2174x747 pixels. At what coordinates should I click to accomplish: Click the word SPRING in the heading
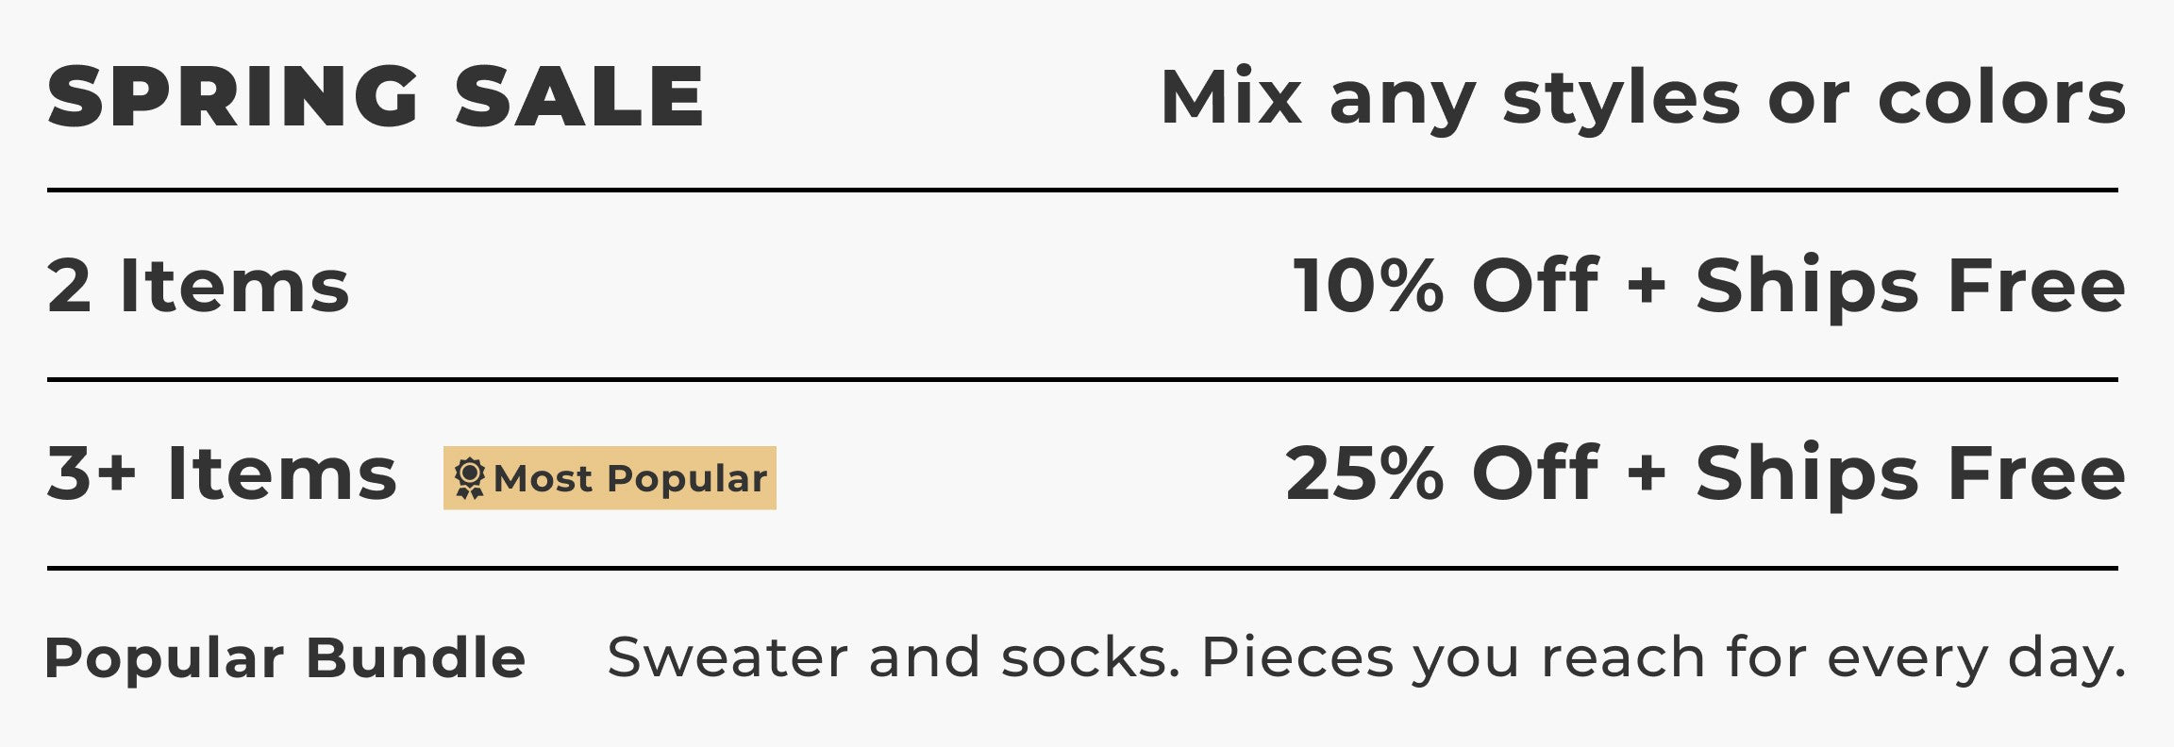pyautogui.click(x=233, y=96)
